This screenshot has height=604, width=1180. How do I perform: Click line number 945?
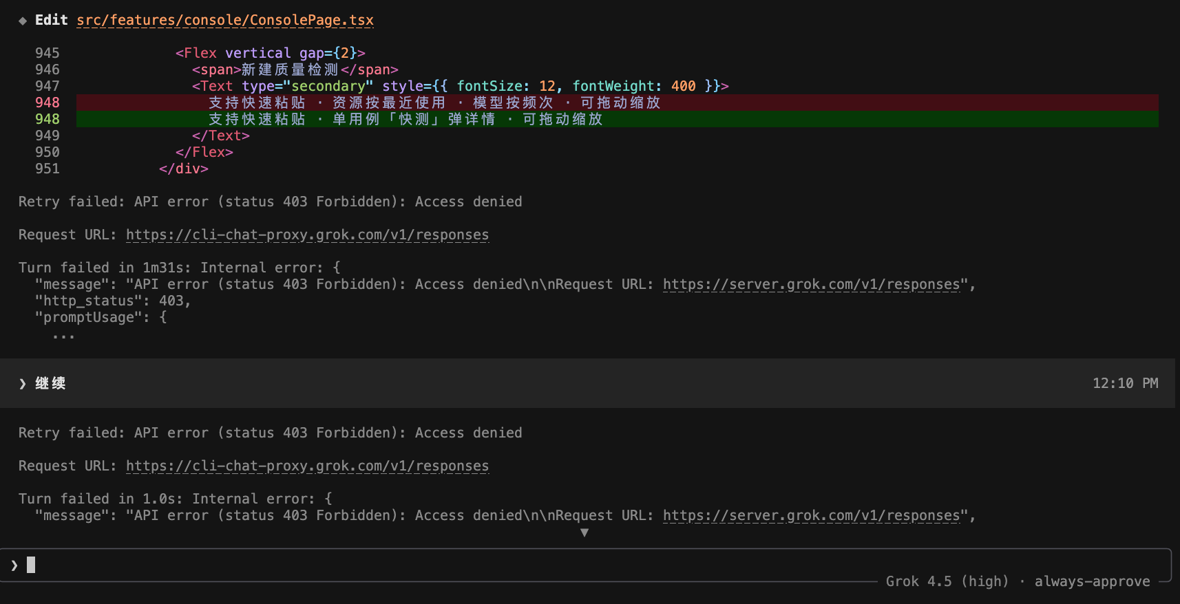click(x=48, y=53)
